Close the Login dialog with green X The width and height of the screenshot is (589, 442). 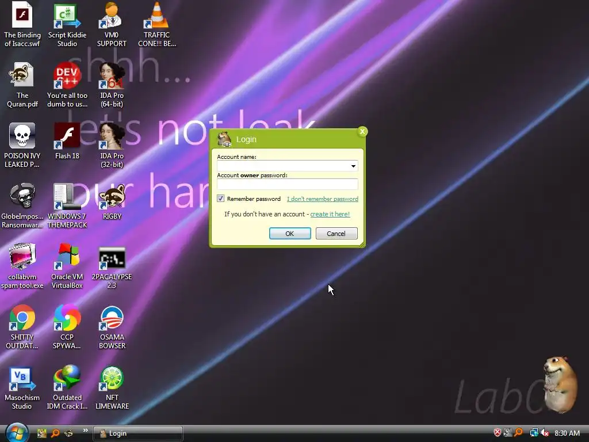pyautogui.click(x=362, y=132)
